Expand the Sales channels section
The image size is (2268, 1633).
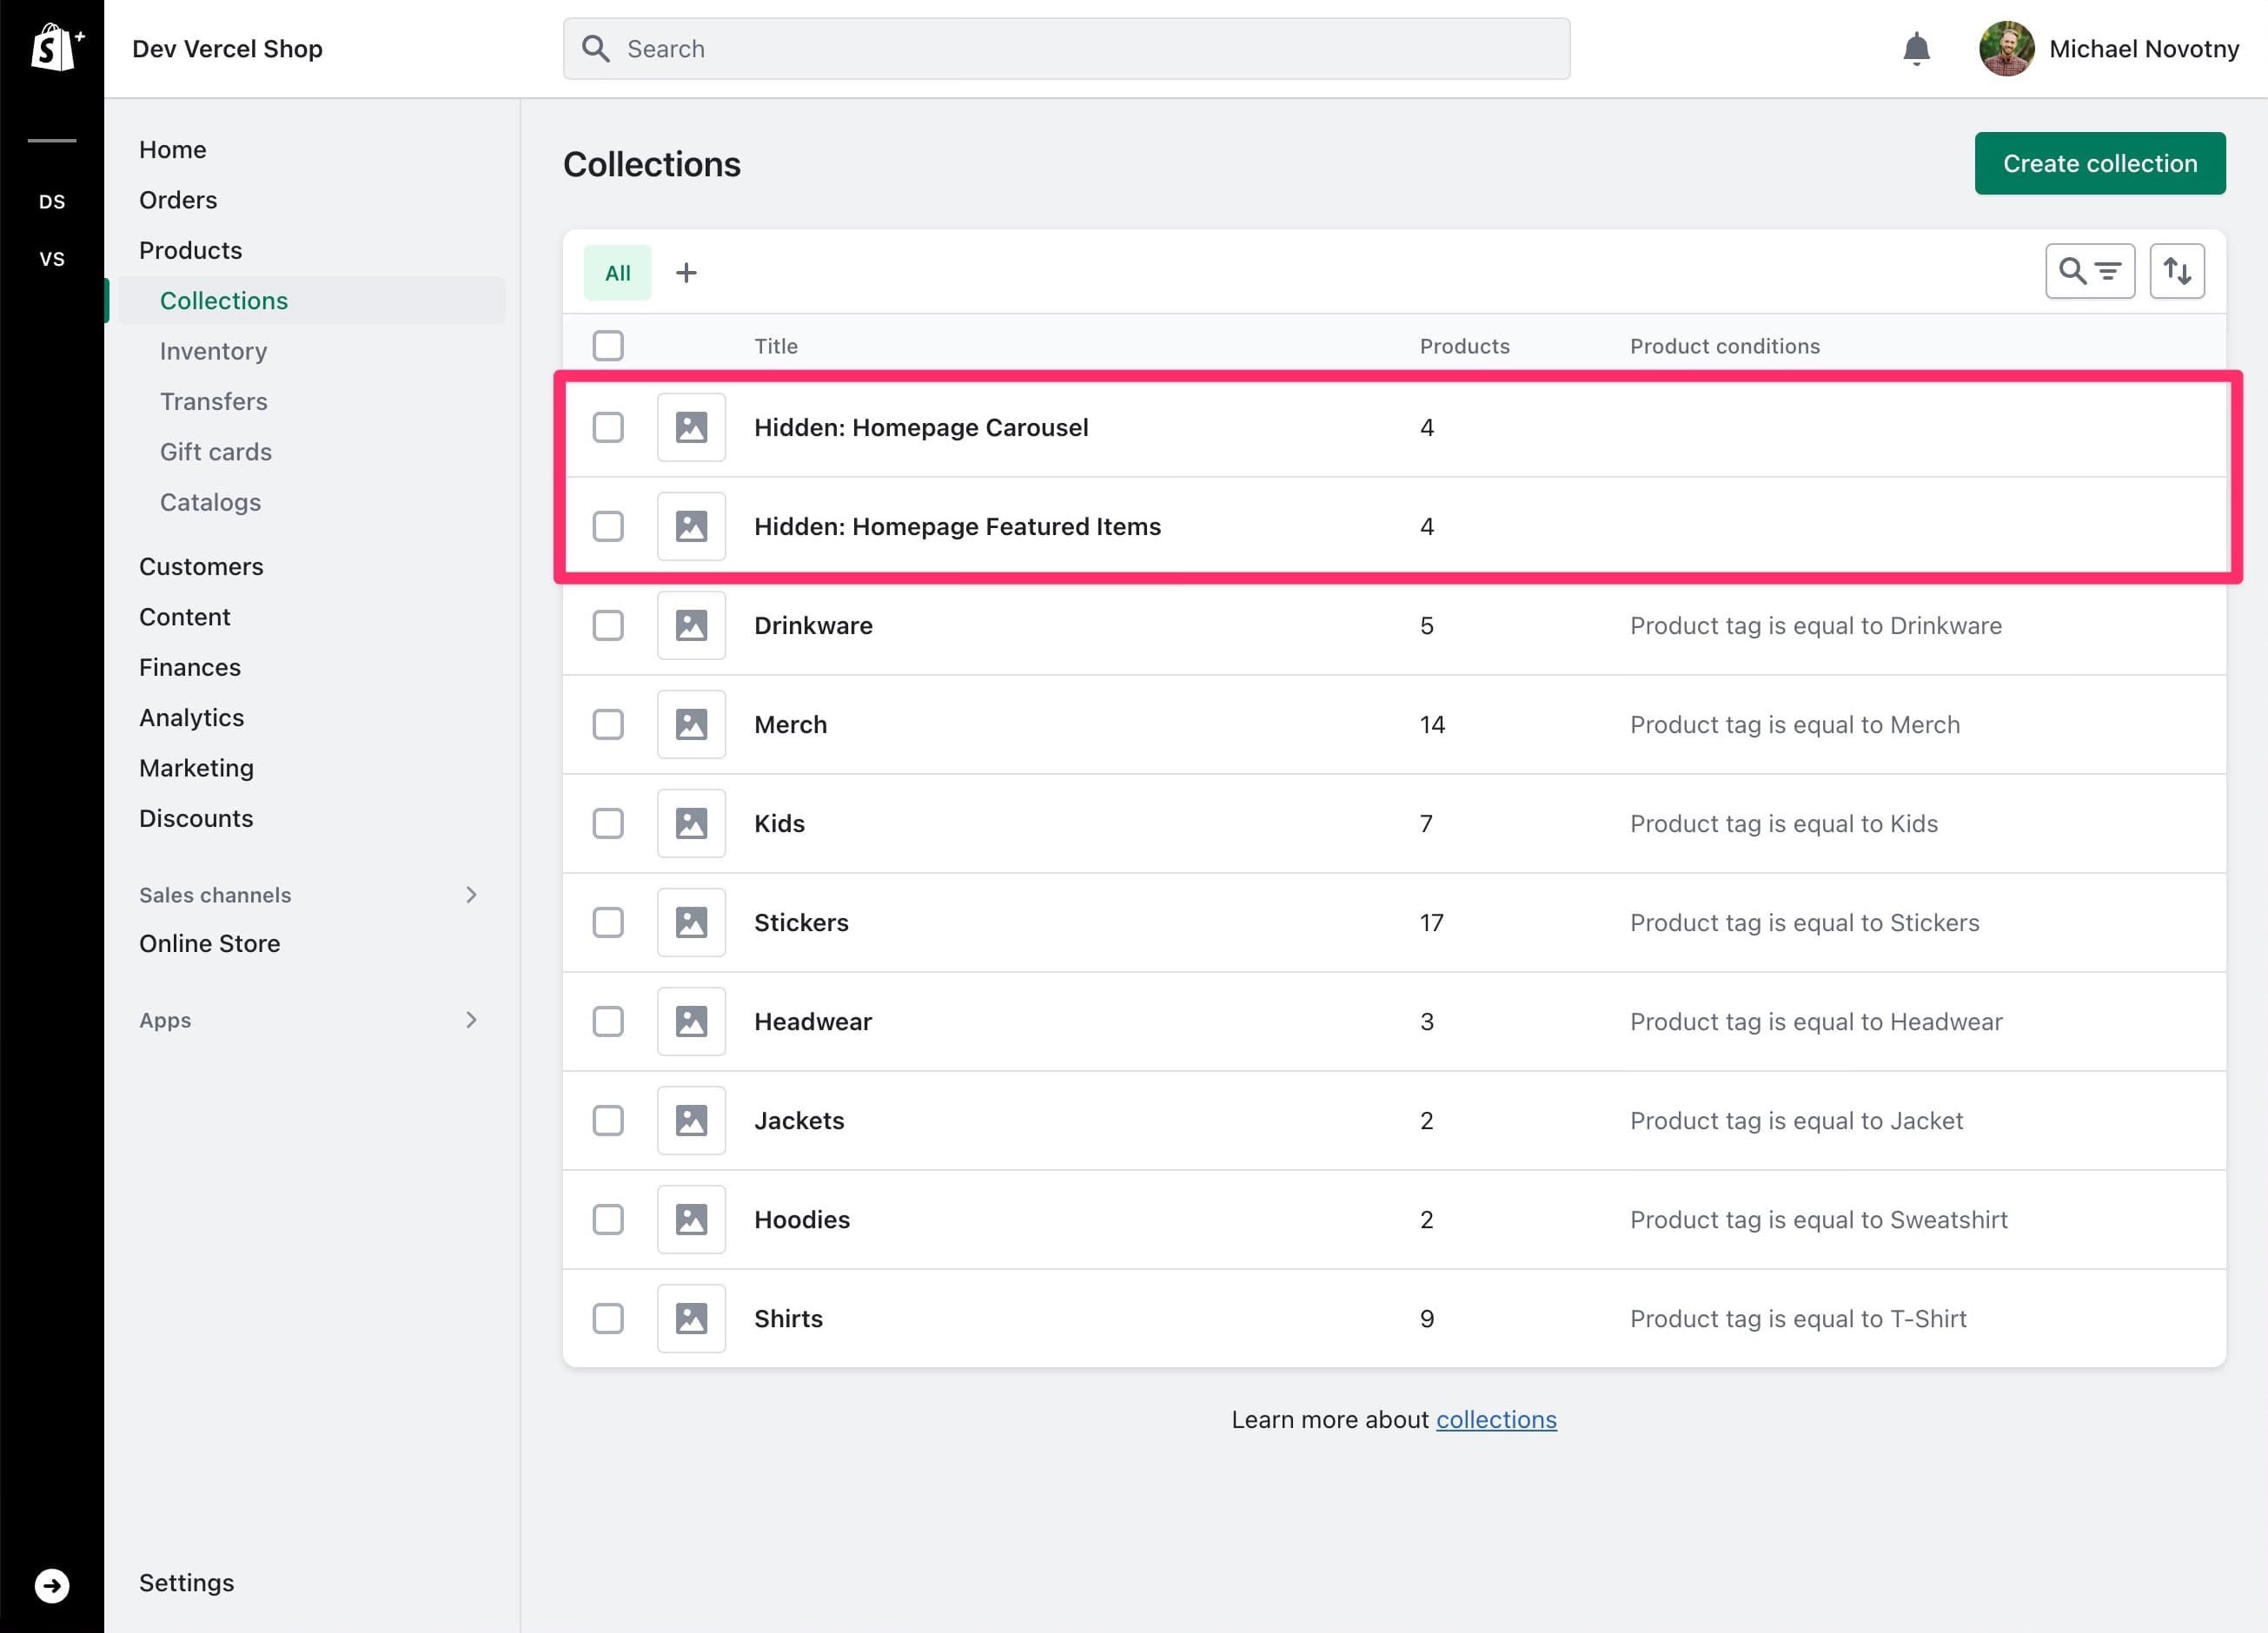472,895
